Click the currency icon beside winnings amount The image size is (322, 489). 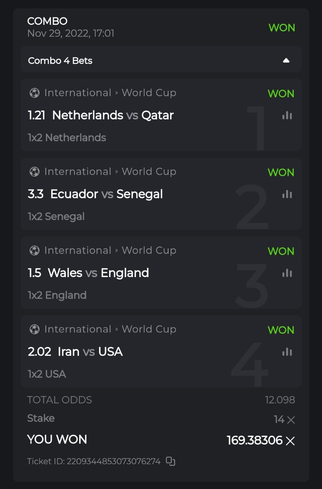pyautogui.click(x=290, y=441)
